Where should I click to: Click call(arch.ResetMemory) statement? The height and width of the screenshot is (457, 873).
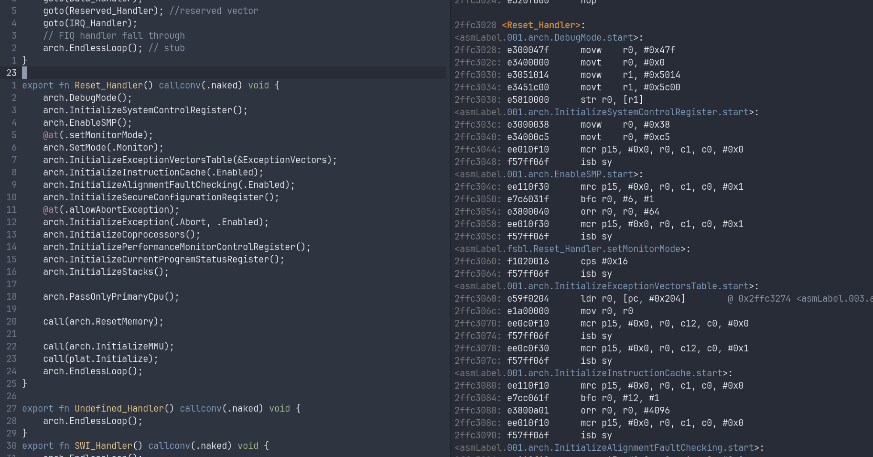[x=103, y=321]
